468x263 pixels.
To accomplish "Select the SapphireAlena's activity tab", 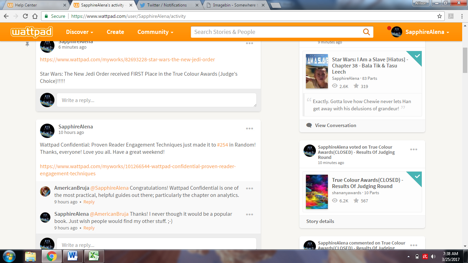I will [103, 5].
